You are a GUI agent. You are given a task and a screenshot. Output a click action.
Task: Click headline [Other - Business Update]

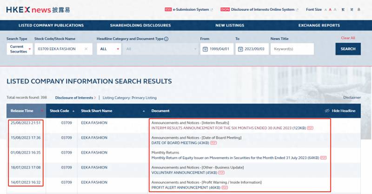tap(223, 167)
